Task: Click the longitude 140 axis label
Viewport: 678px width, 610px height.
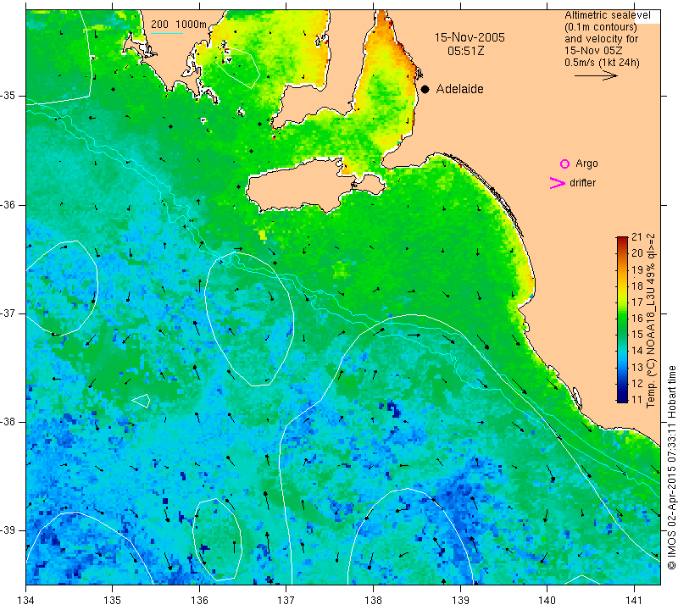Action: 547,601
